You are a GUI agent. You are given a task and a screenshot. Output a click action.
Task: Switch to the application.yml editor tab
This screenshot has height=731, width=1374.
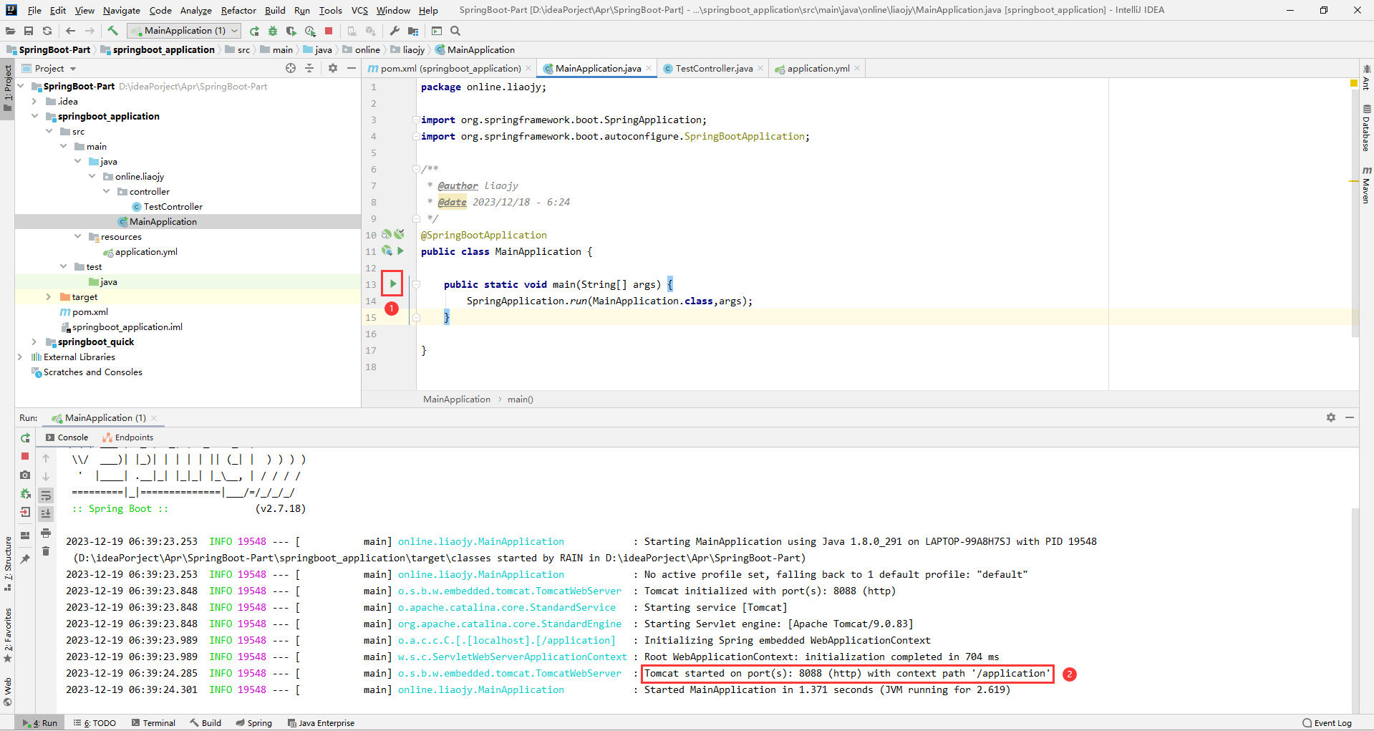pyautogui.click(x=818, y=69)
